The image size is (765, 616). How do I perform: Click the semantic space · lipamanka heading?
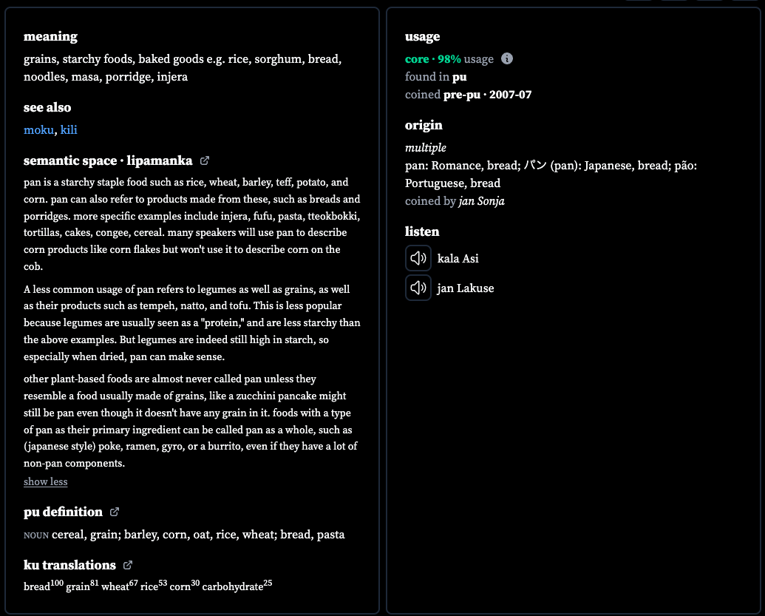click(108, 160)
